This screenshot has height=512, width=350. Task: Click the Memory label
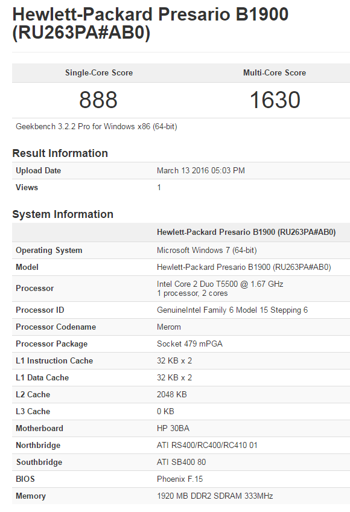pyautogui.click(x=31, y=496)
